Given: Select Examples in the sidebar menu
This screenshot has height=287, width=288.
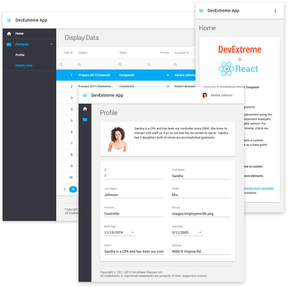Looking at the screenshot, I should [x=29, y=44].
